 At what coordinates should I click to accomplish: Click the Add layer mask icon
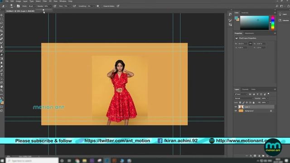(255, 156)
